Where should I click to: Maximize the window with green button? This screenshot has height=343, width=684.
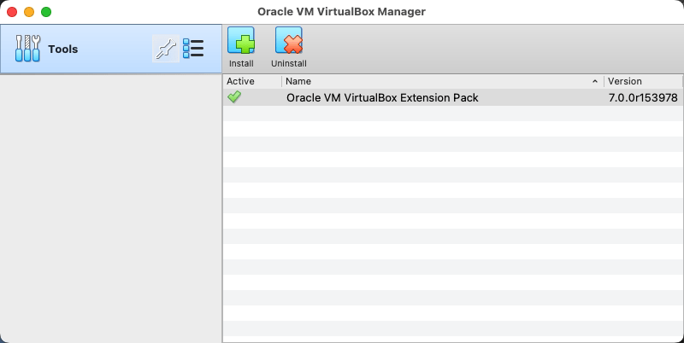pos(46,12)
